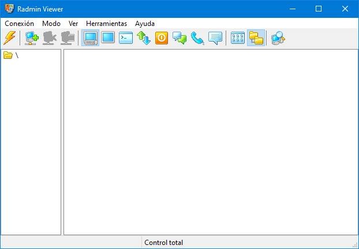
Task: Click the orange Shutdown power icon
Action: tap(162, 38)
